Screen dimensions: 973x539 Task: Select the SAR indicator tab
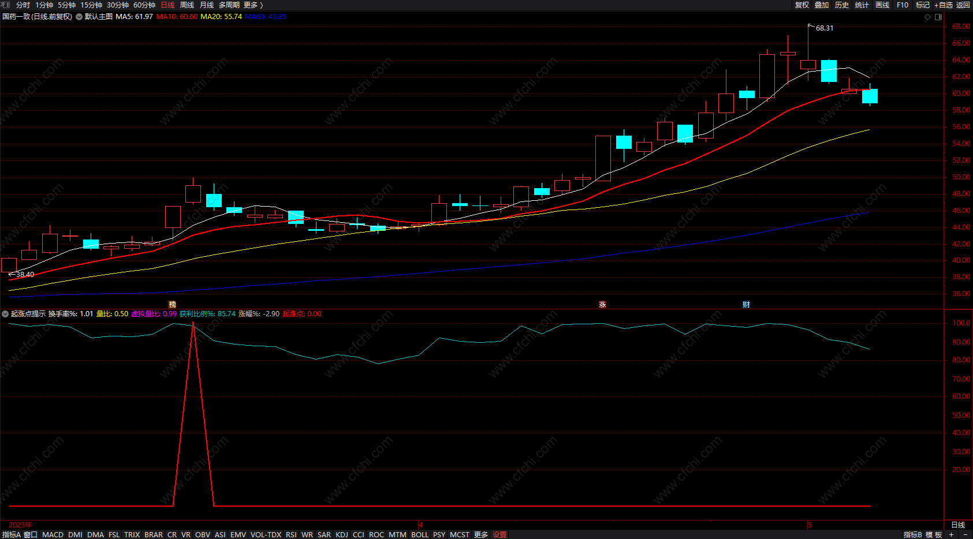tap(324, 534)
